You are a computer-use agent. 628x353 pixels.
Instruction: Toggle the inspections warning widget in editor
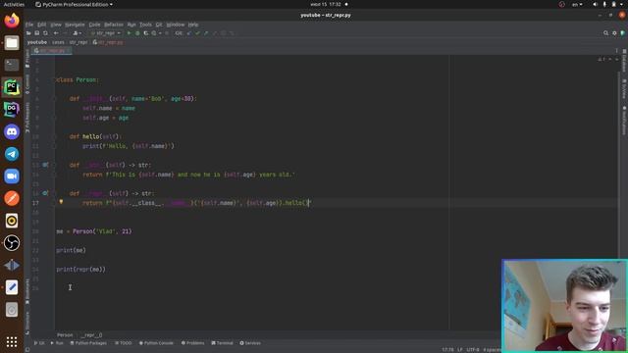[x=602, y=59]
